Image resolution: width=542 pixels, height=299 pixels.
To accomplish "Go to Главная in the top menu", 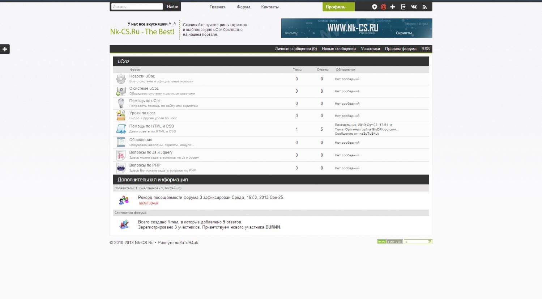I will coord(217,7).
